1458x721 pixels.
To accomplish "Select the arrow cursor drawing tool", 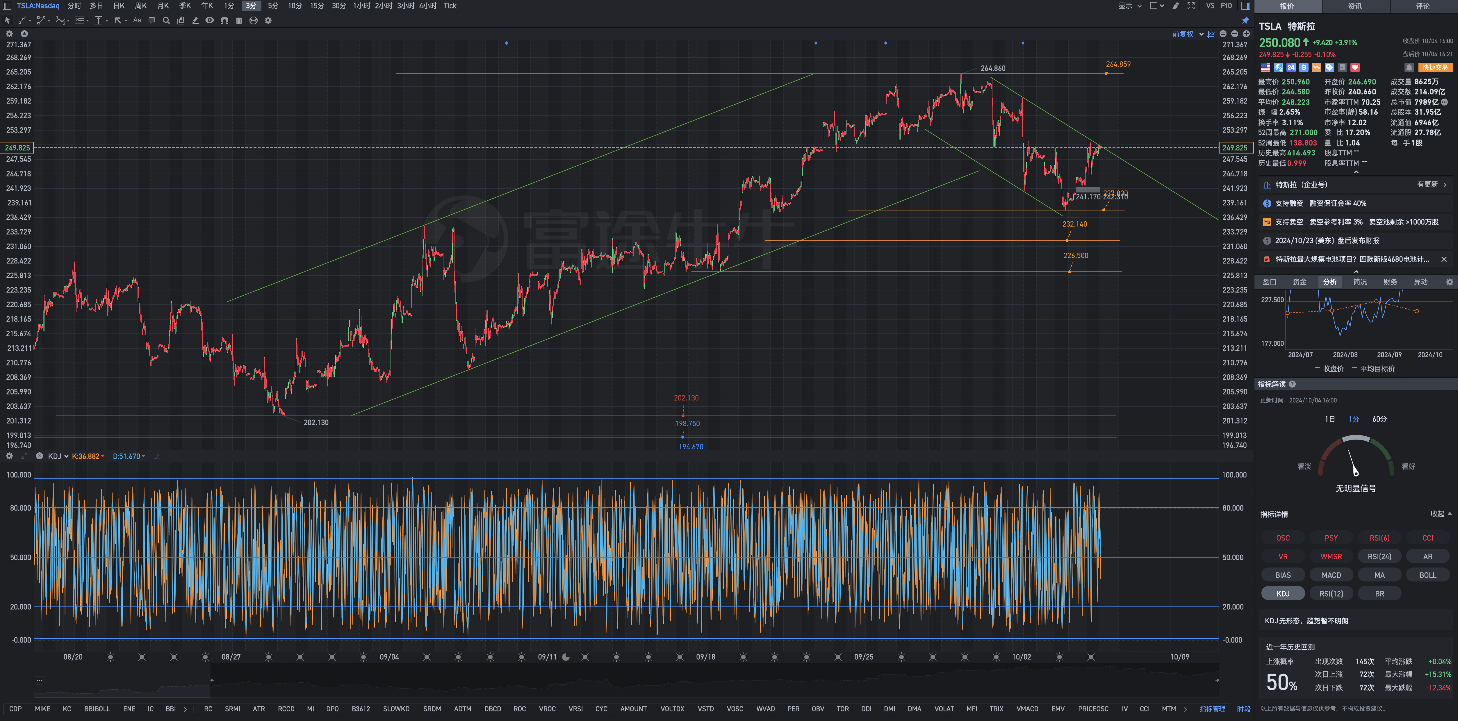I will coord(7,20).
